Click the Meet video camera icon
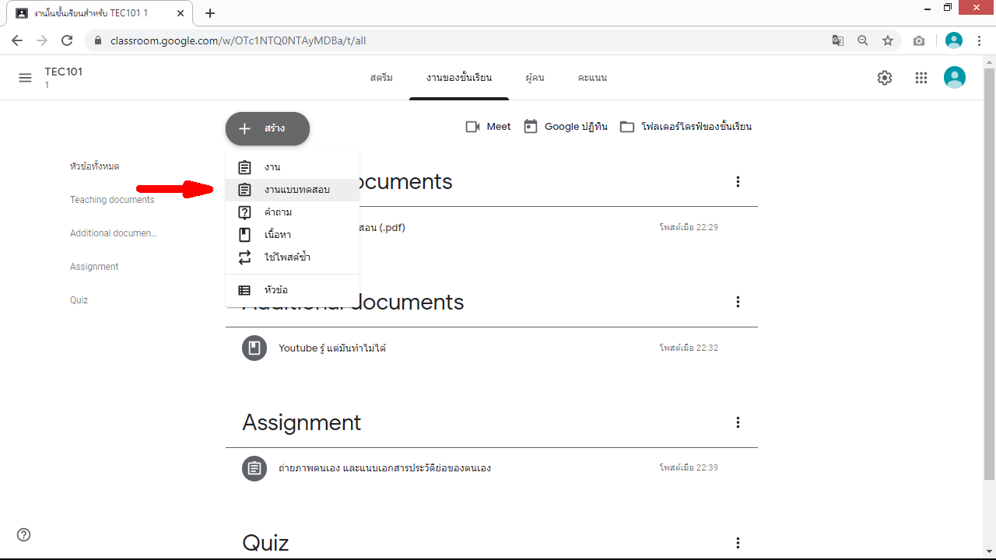 pos(472,127)
